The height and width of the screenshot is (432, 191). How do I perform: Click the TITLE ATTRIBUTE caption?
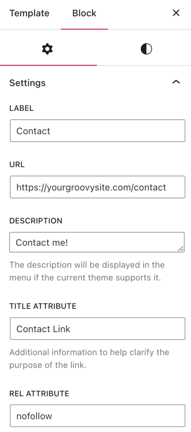click(x=43, y=306)
